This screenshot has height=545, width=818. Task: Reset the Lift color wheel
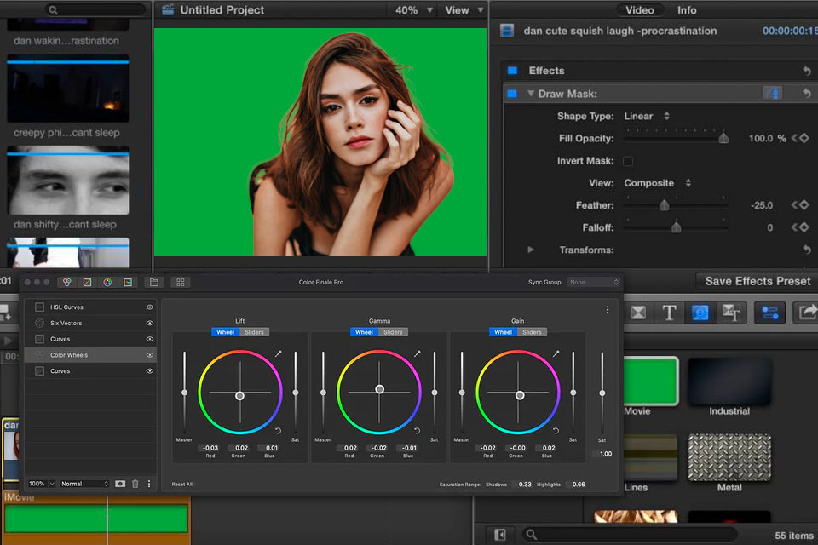point(278,431)
